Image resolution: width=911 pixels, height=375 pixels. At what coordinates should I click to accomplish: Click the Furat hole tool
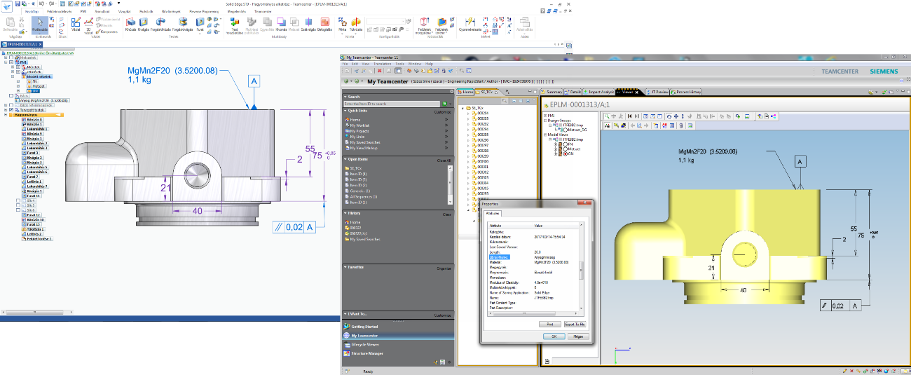pyautogui.click(x=200, y=25)
